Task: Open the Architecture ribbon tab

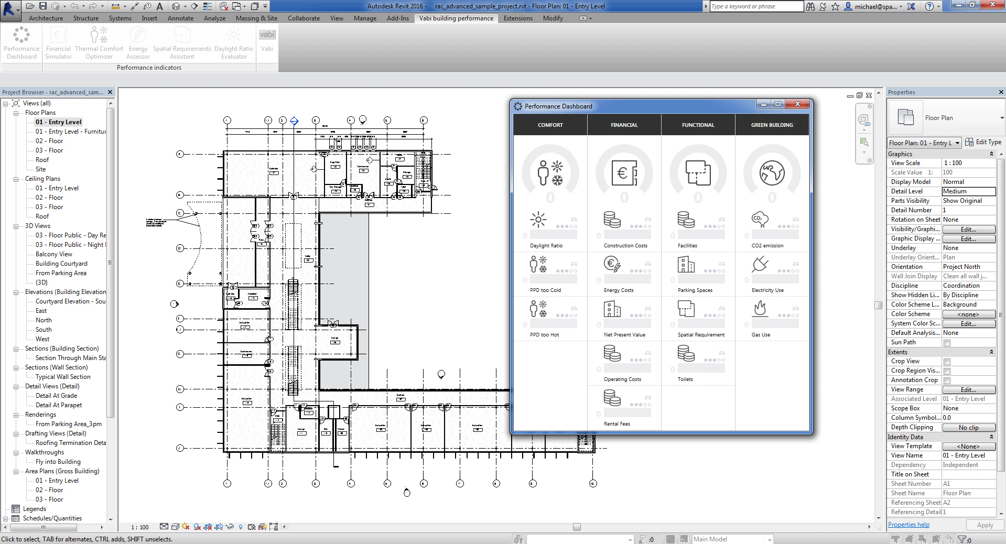Action: click(x=46, y=18)
